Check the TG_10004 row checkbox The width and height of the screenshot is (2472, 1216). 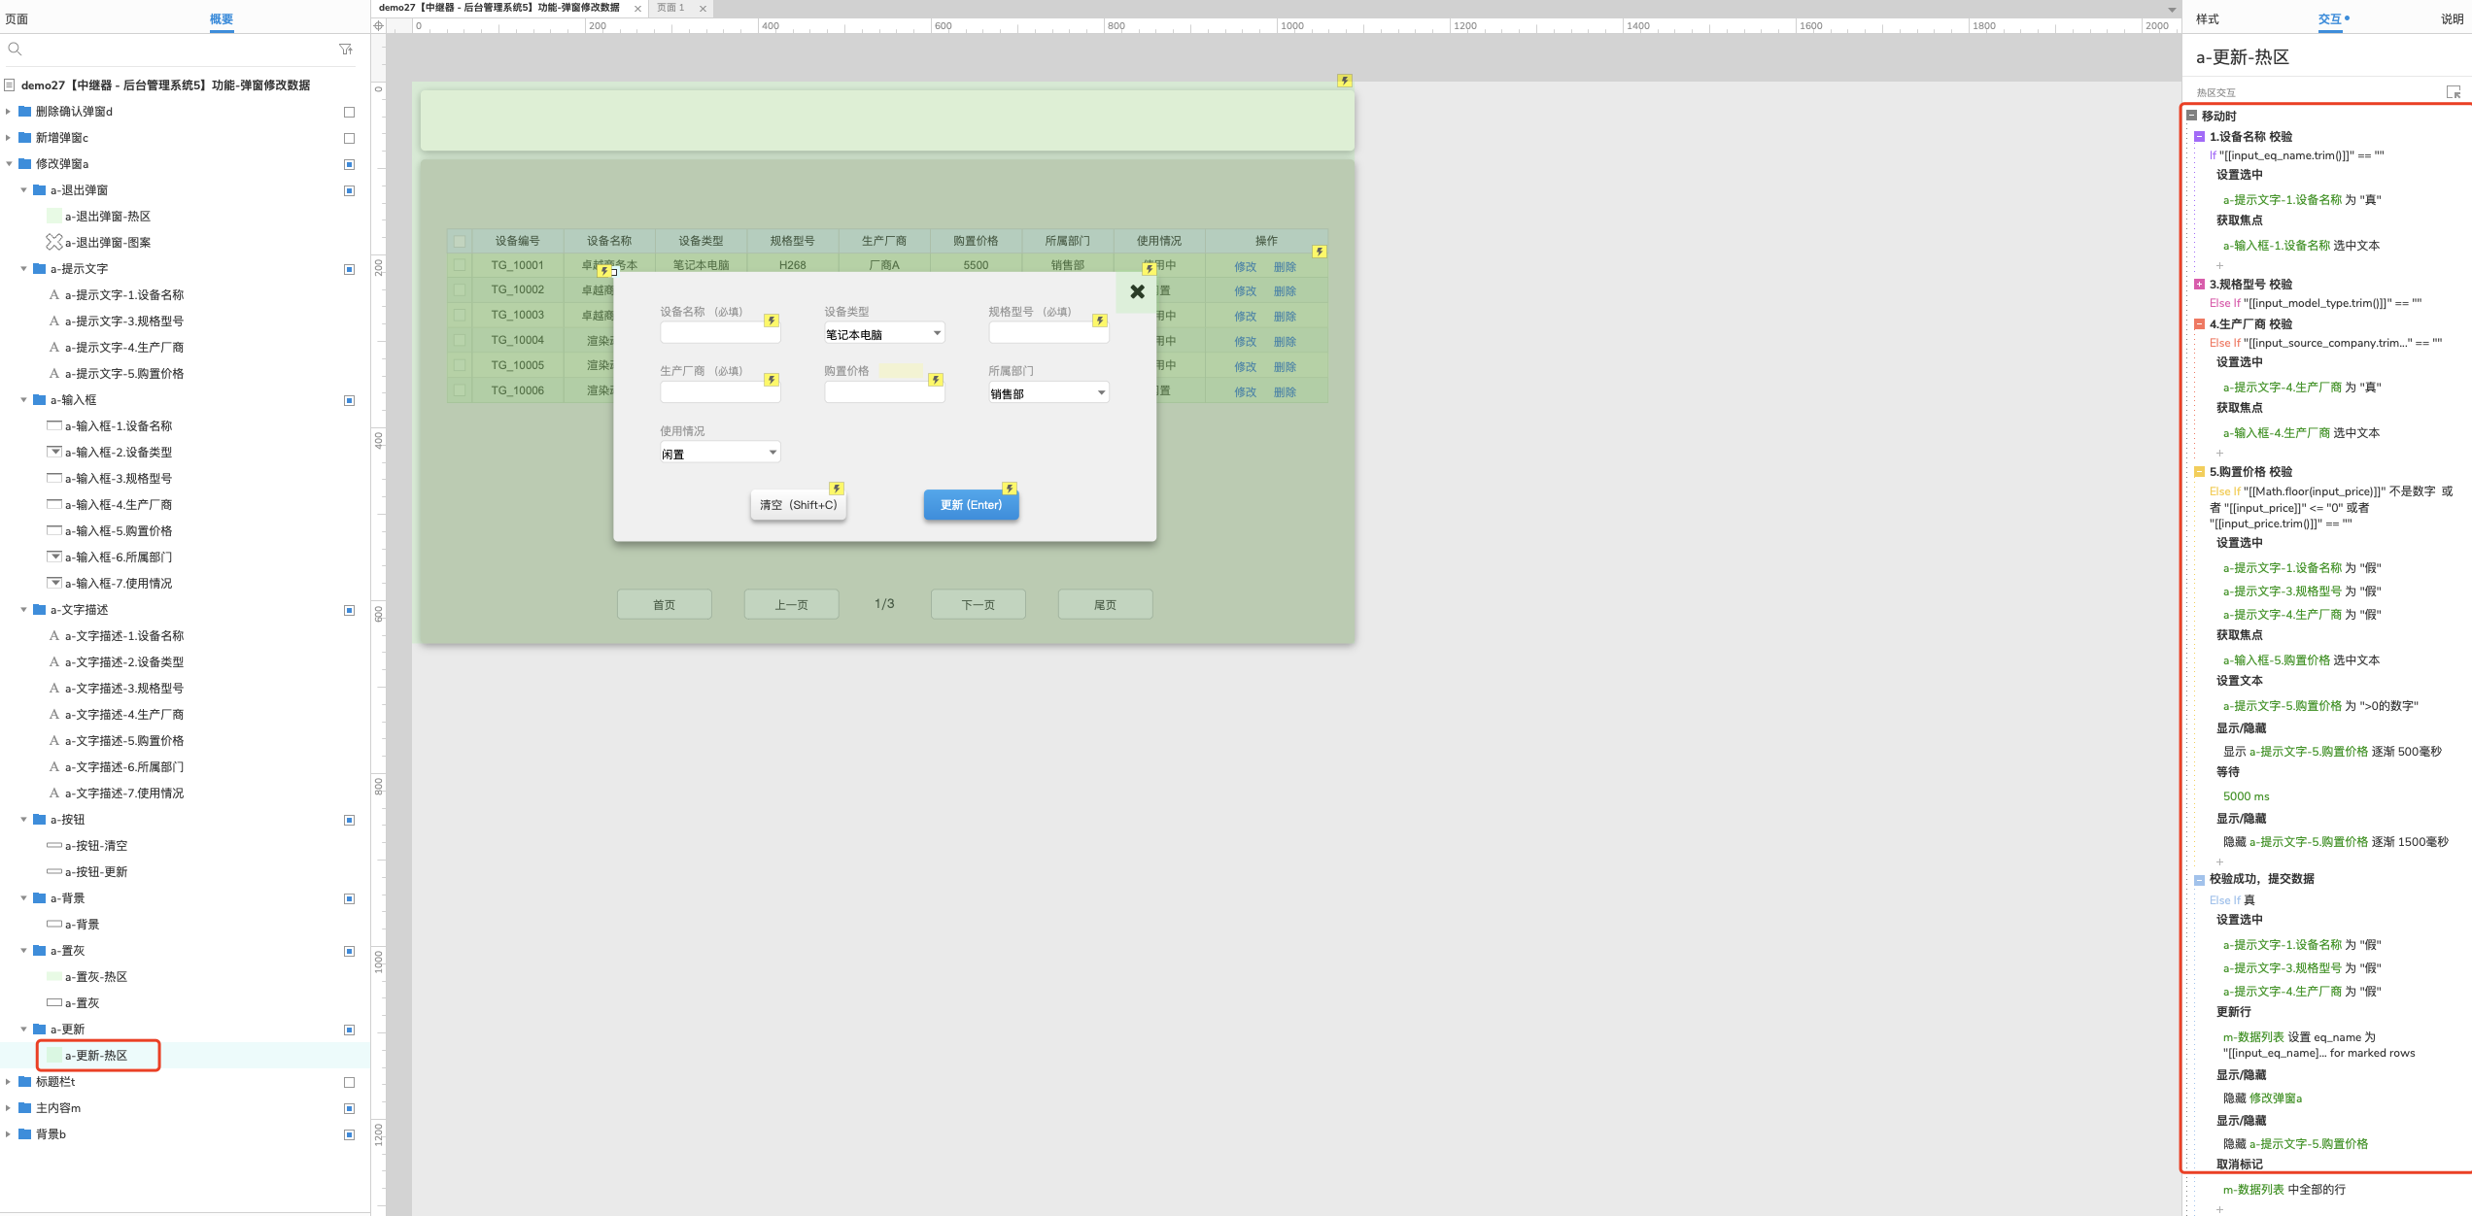coord(460,340)
